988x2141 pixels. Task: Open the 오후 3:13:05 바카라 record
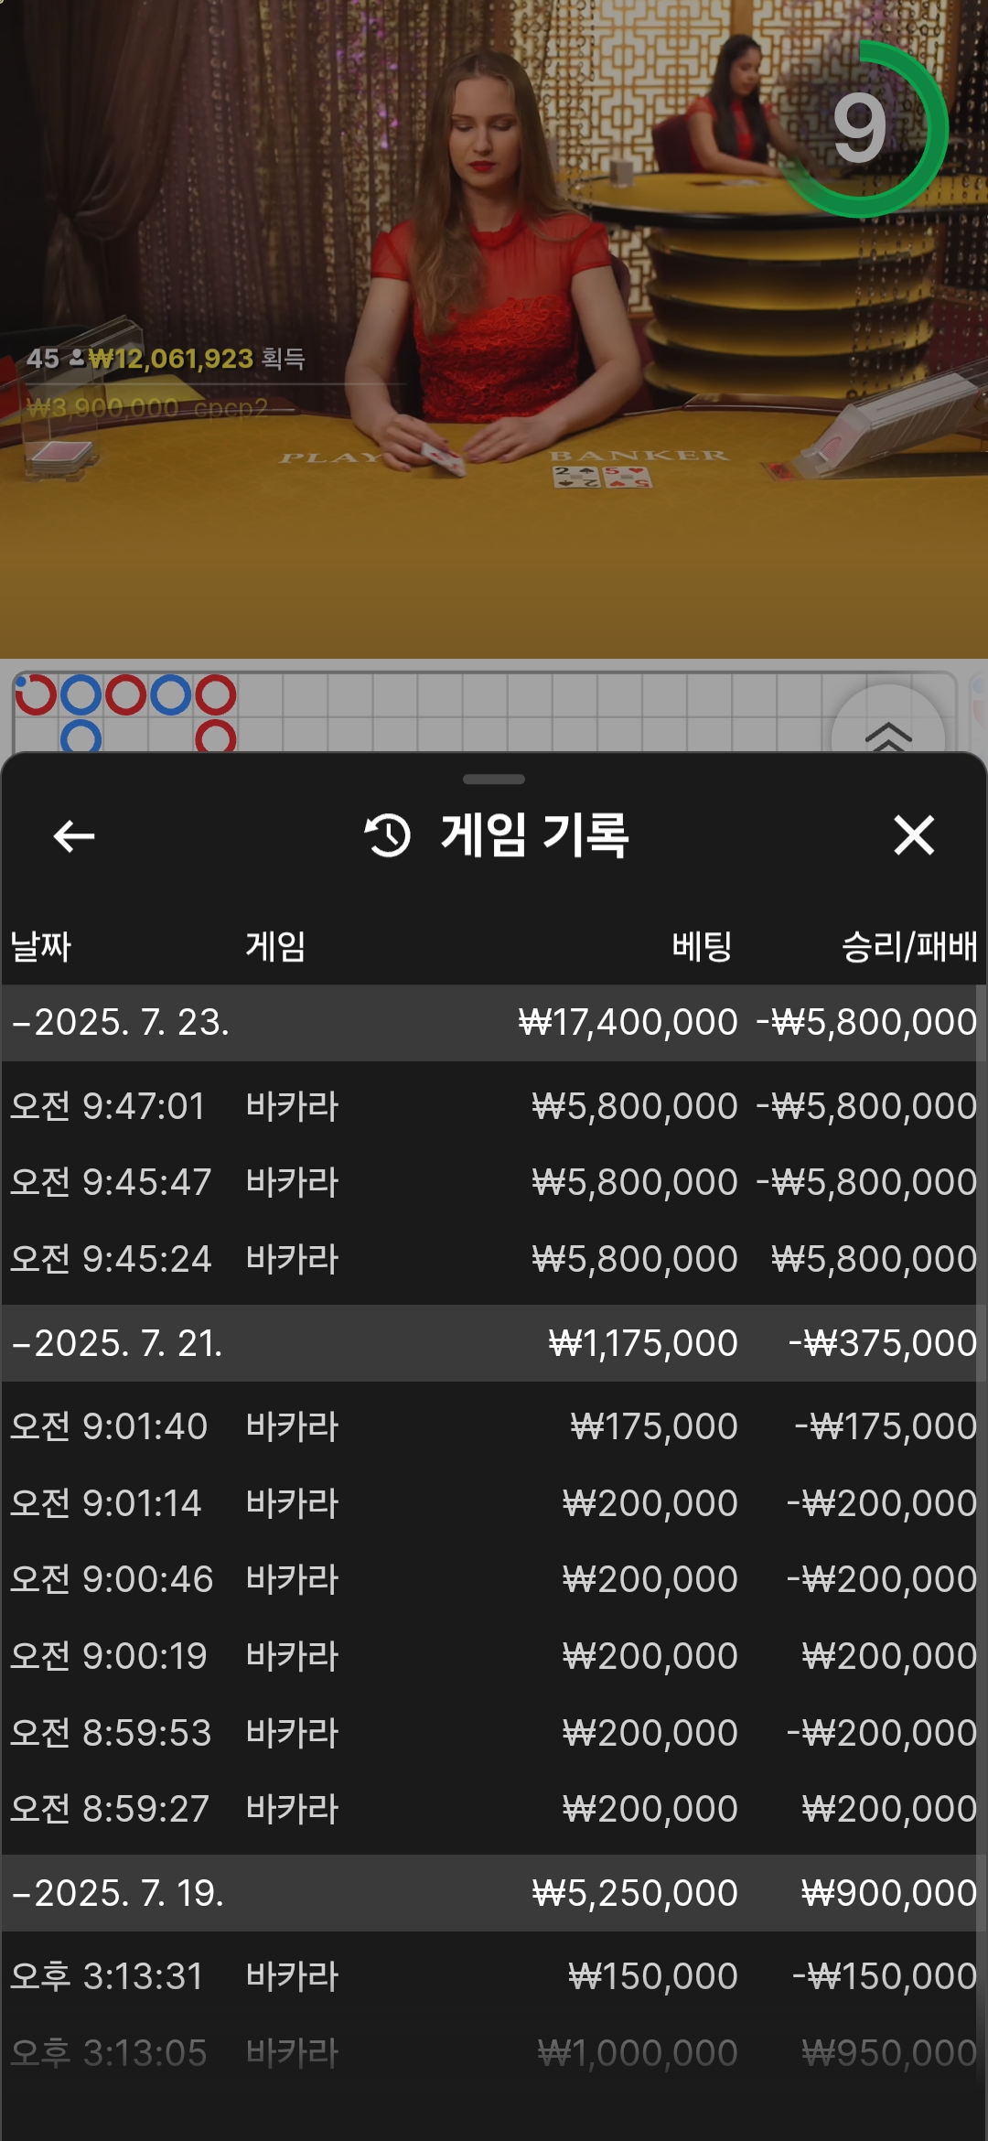pos(494,2053)
